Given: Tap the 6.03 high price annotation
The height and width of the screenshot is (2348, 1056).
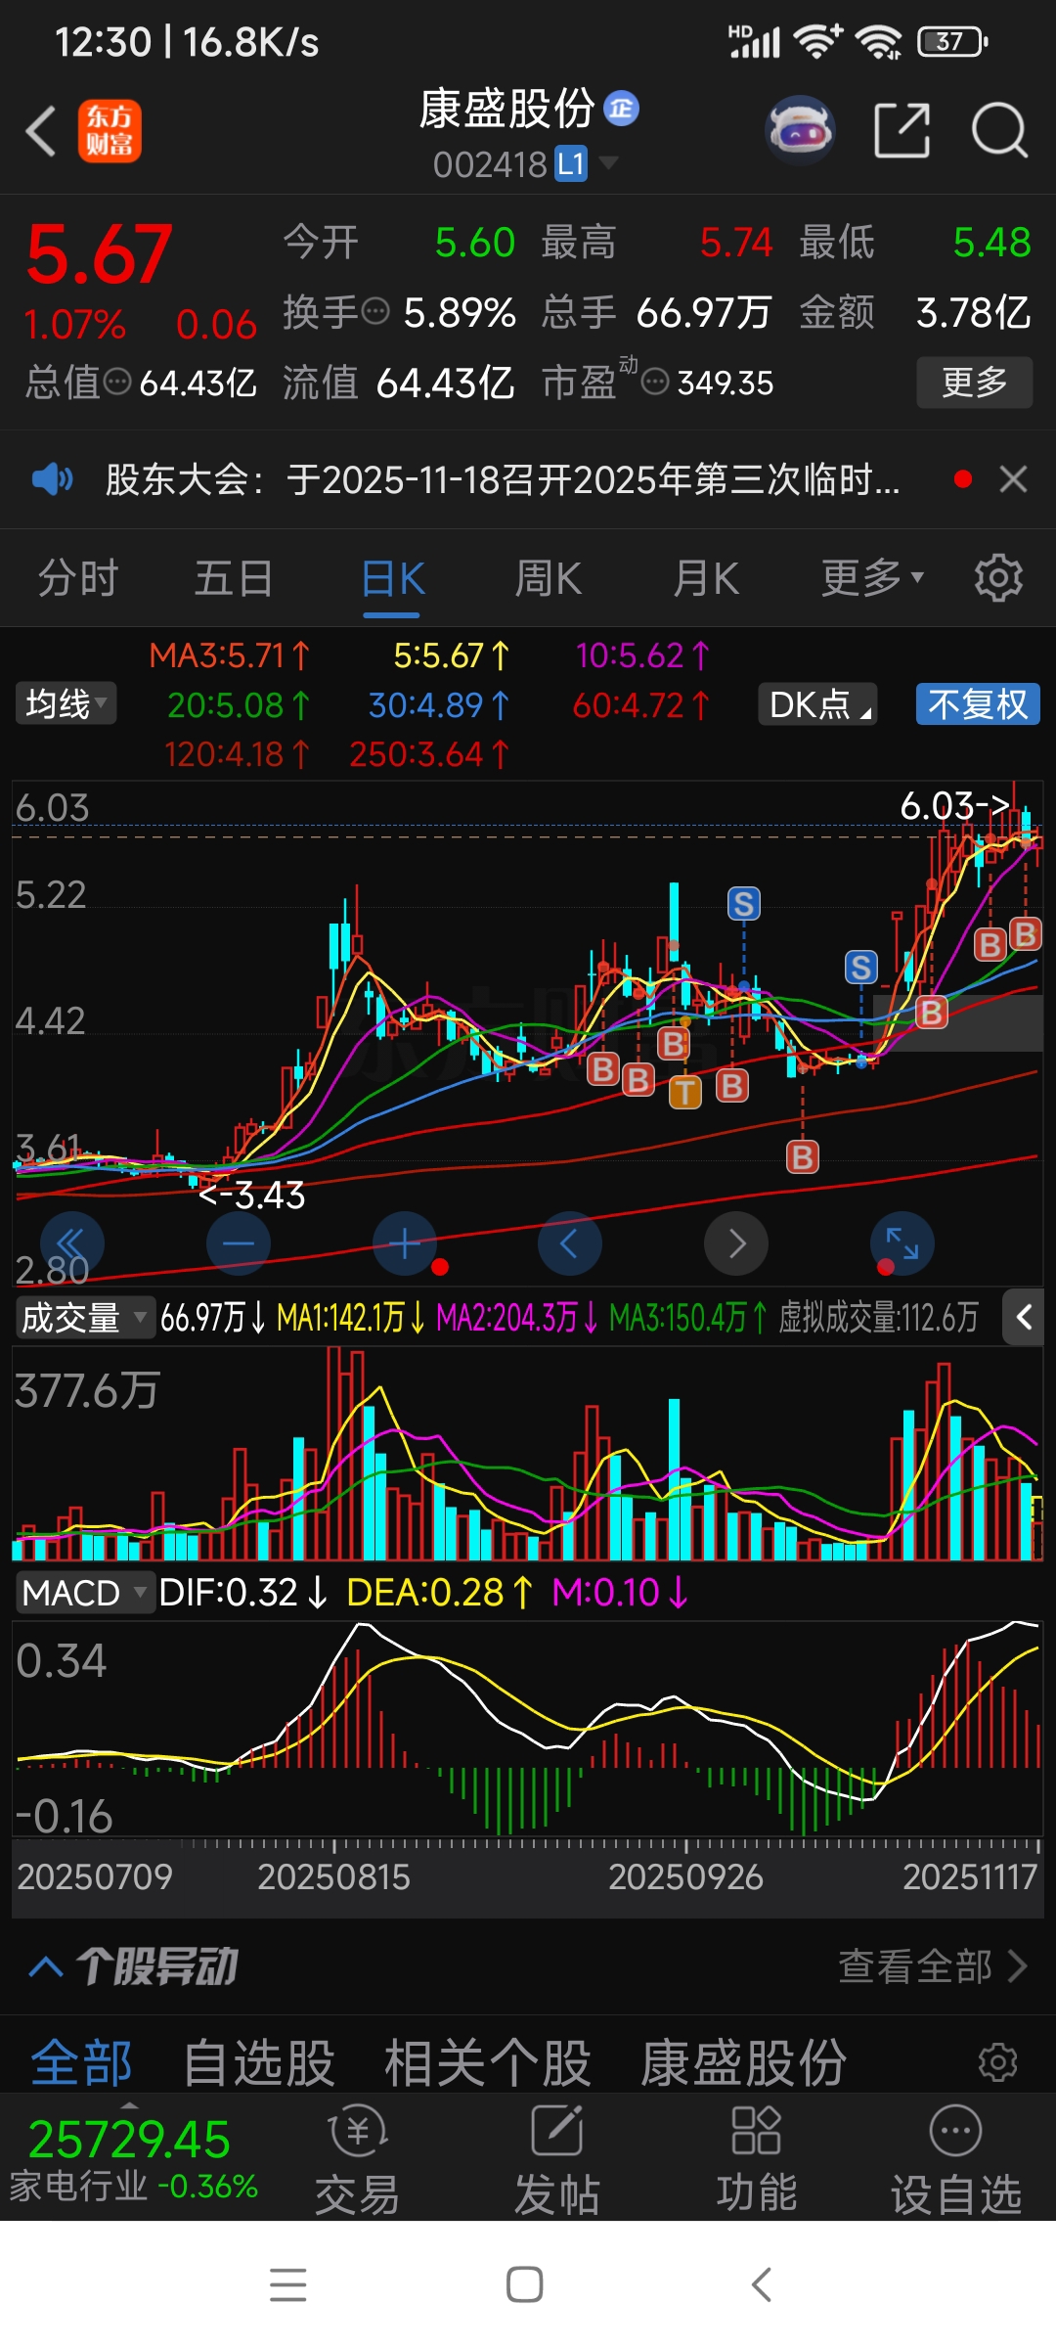Looking at the screenshot, I should pyautogui.click(x=954, y=805).
